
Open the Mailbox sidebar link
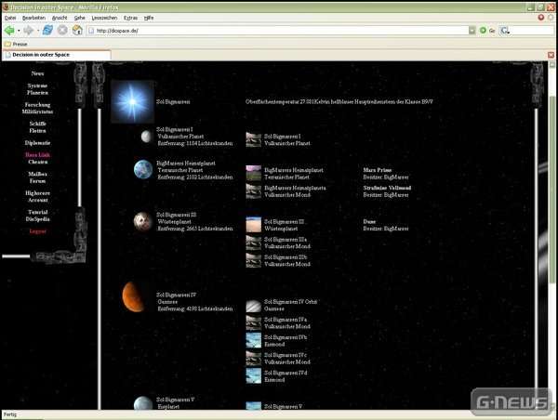pos(37,174)
